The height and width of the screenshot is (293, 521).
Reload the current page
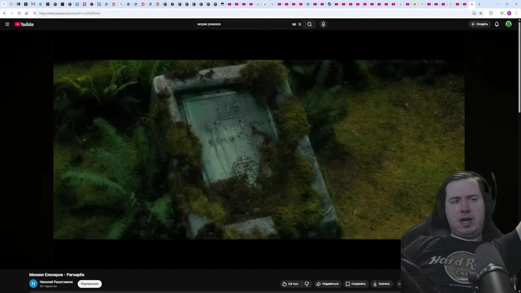click(19, 13)
